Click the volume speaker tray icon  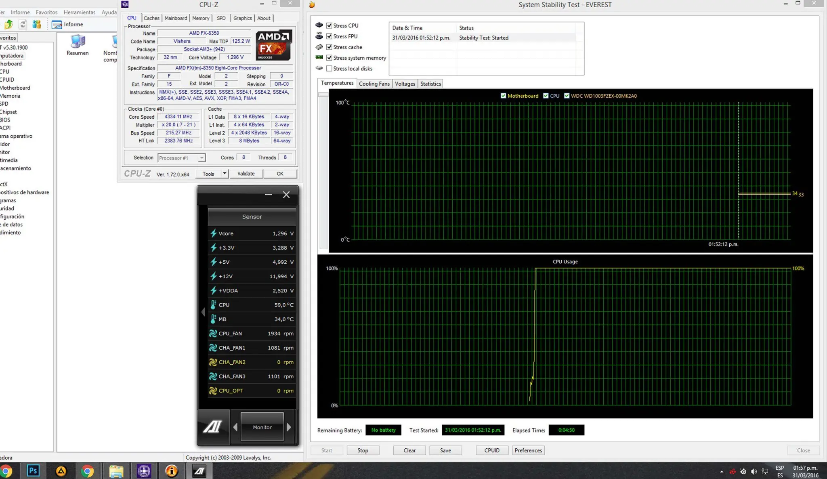754,471
